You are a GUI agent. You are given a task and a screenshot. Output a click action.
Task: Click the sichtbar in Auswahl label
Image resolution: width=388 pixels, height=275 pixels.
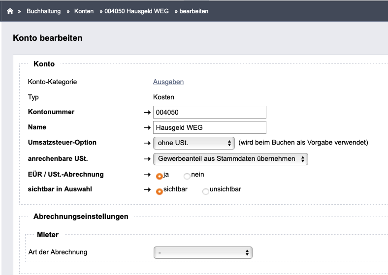point(60,189)
